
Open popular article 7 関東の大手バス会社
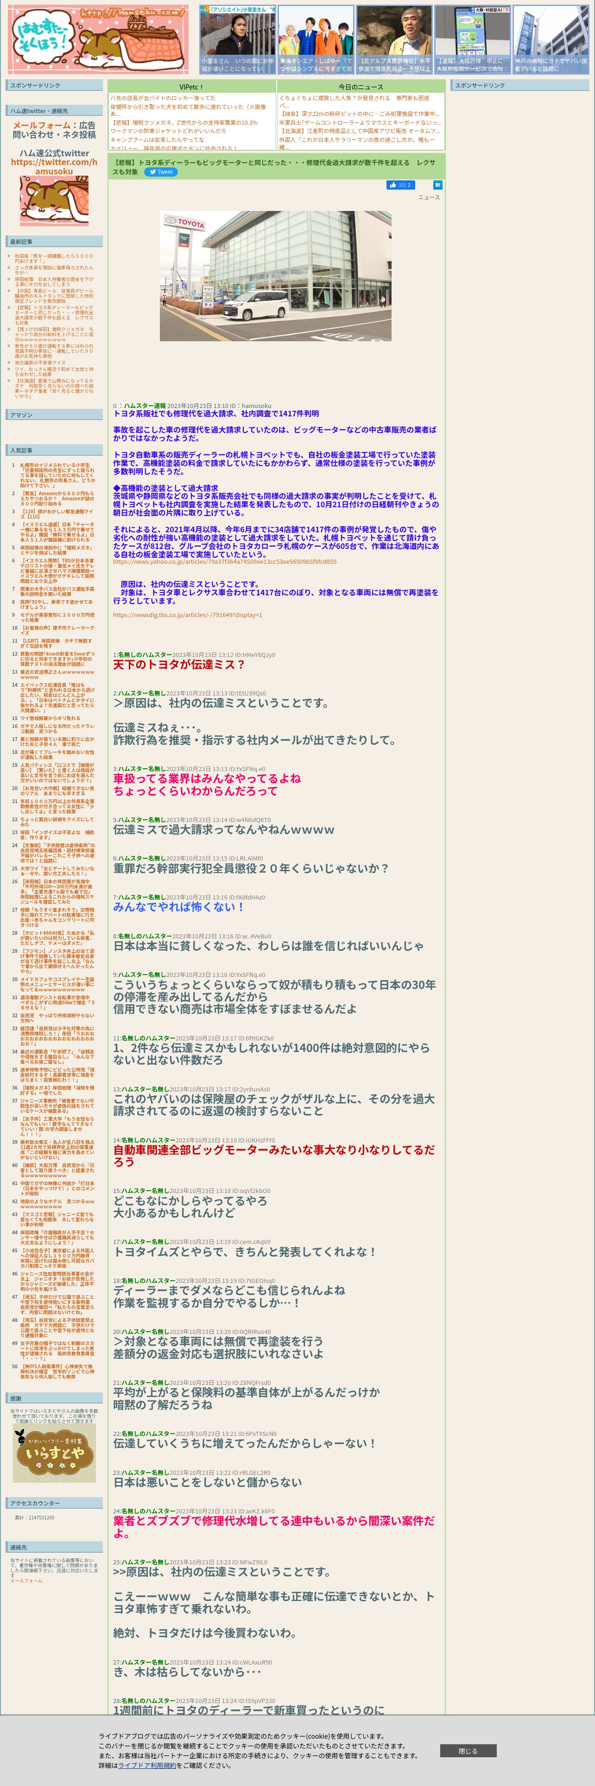[57, 592]
